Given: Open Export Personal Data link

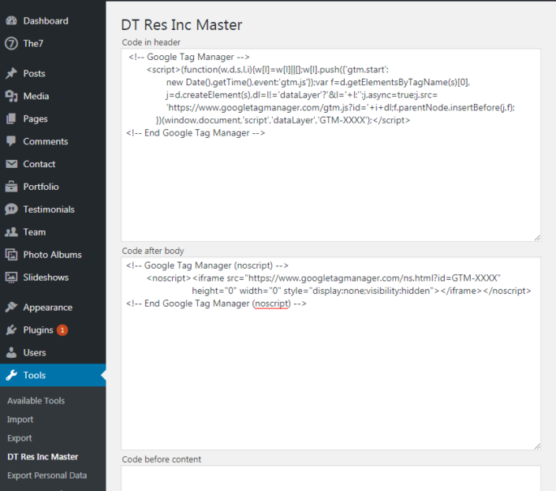Looking at the screenshot, I should point(47,476).
